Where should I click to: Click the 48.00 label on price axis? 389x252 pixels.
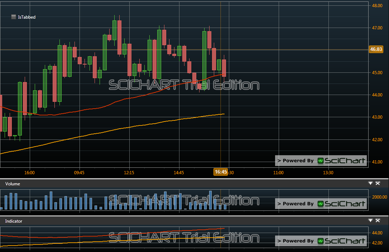[x=377, y=6]
